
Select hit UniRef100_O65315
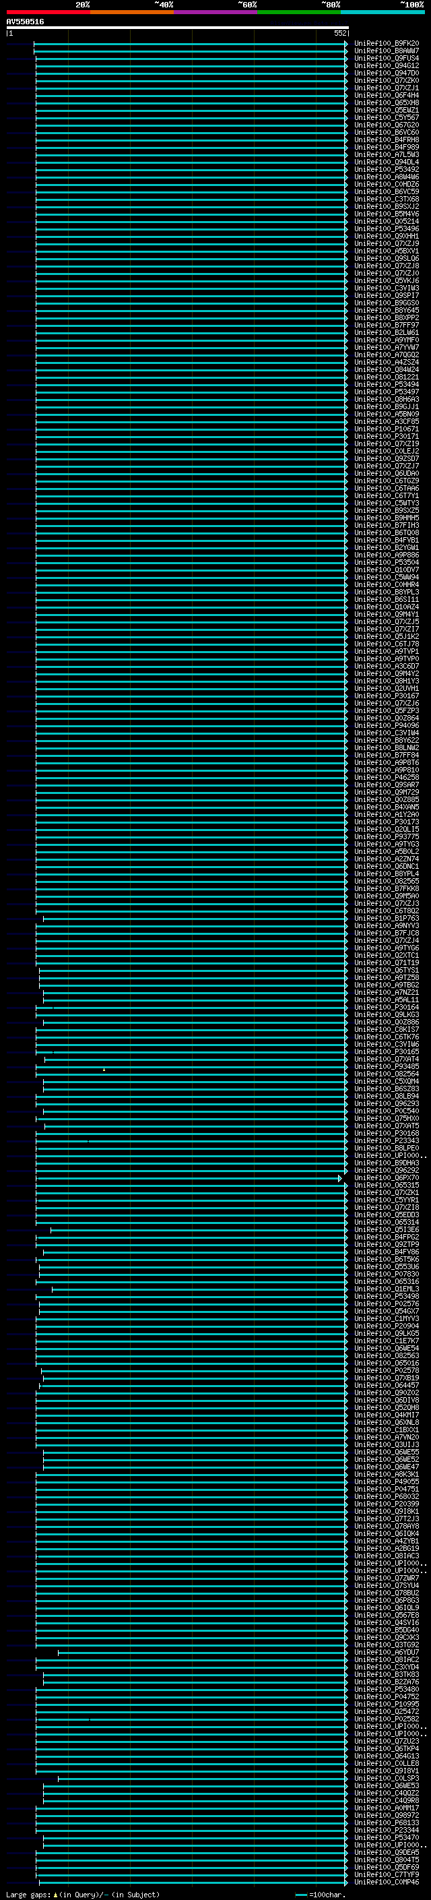click(x=386, y=1186)
